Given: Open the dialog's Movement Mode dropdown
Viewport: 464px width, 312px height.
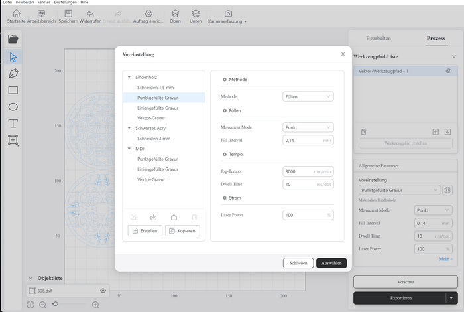Looking at the screenshot, I should [308, 127].
